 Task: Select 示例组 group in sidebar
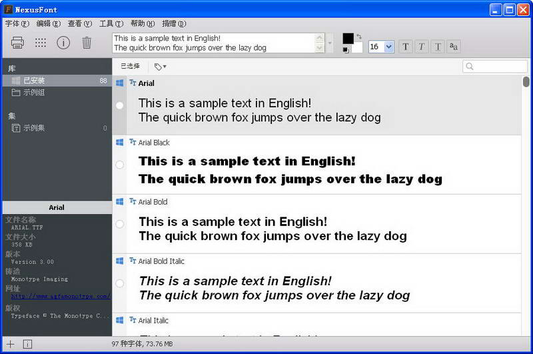point(57,93)
